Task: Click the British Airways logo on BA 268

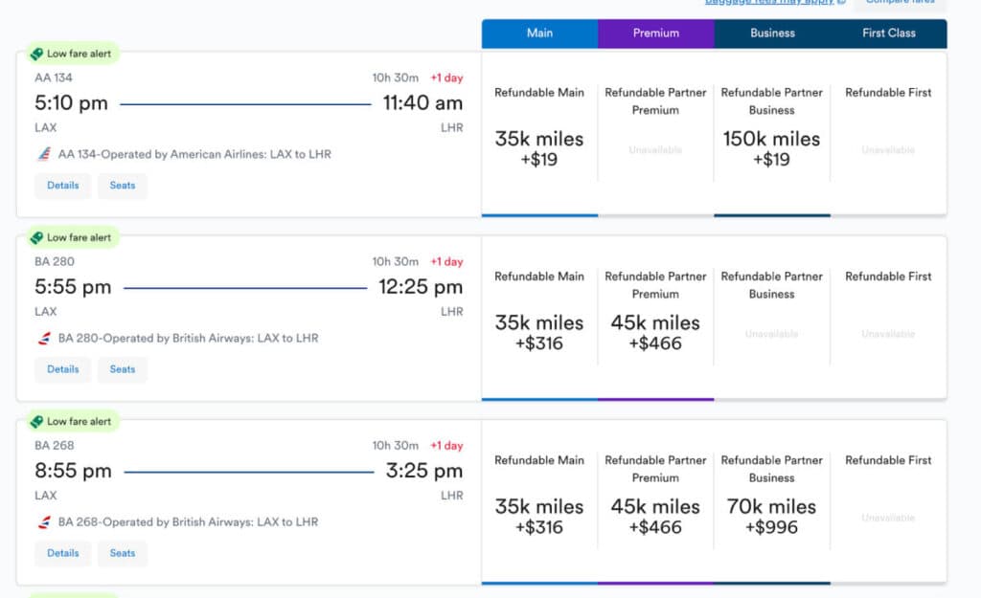Action: click(44, 521)
